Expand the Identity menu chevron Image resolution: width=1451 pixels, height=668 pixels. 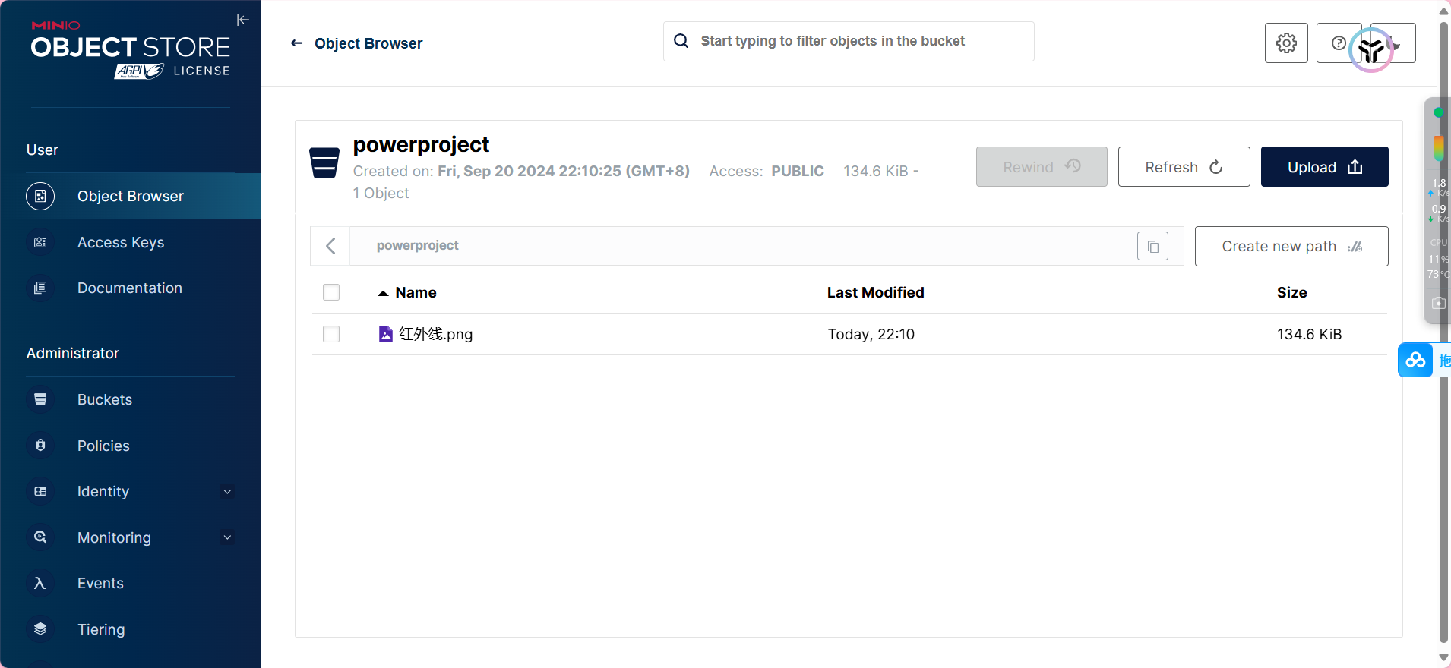(227, 491)
